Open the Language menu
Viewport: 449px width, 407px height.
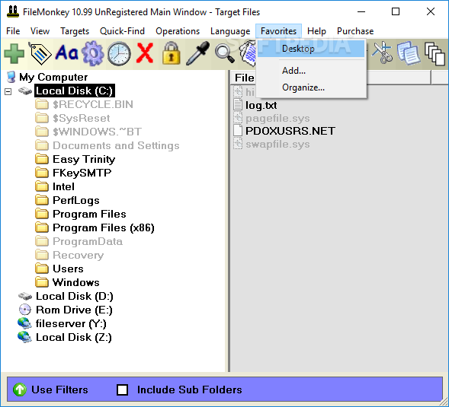click(x=230, y=31)
